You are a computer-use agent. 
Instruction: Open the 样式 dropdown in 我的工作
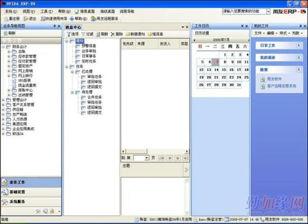(x=285, y=33)
